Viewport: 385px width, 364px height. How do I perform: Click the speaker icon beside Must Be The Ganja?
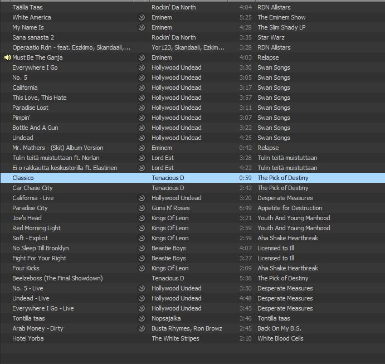[8, 57]
